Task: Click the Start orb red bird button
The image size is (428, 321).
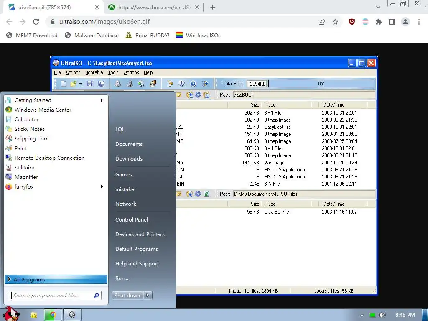Action: point(11,314)
